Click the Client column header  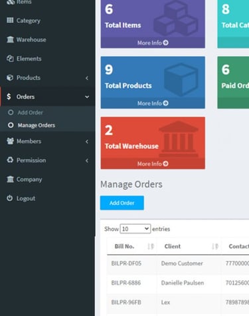(189, 246)
